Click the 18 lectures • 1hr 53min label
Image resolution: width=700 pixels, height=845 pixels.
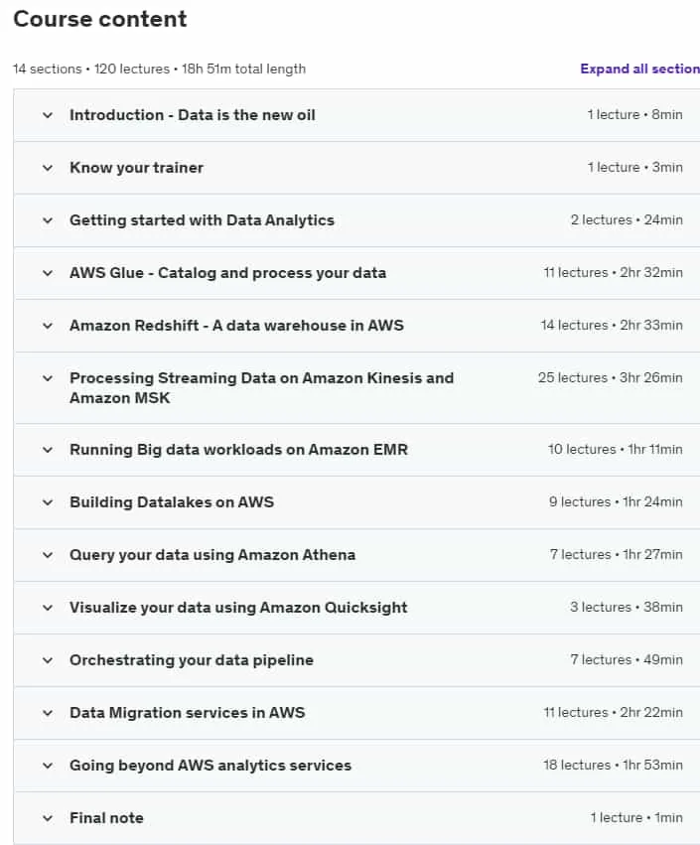[613, 765]
